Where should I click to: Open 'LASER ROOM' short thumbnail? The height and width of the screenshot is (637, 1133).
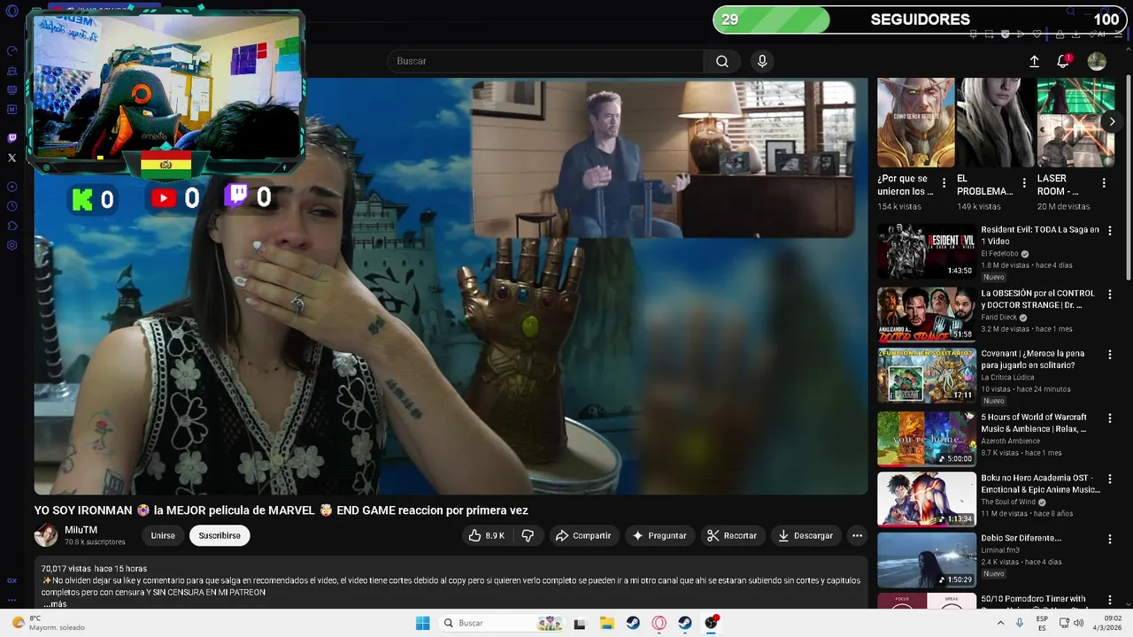click(1075, 122)
